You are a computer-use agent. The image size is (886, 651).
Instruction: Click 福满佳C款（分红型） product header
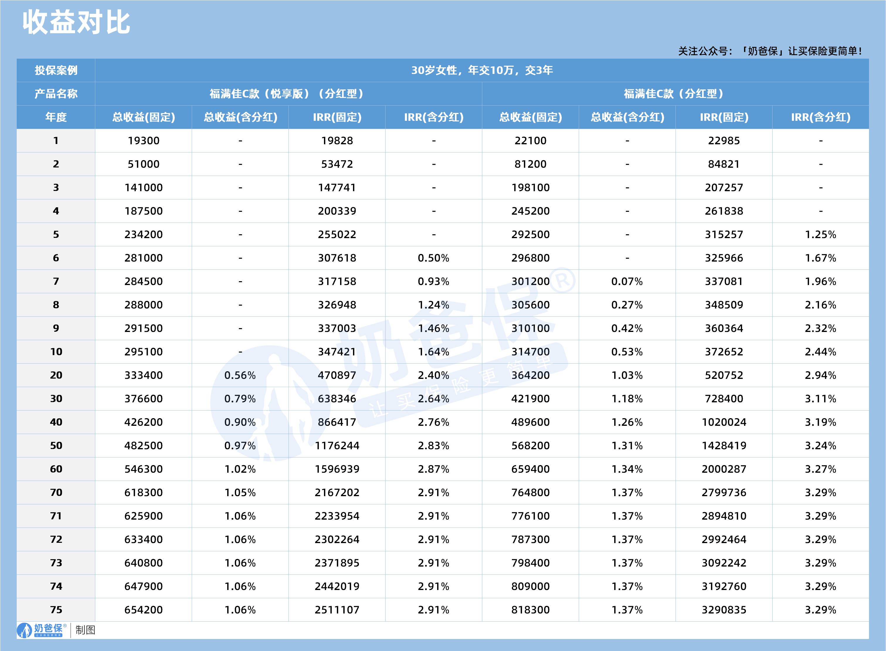click(675, 94)
